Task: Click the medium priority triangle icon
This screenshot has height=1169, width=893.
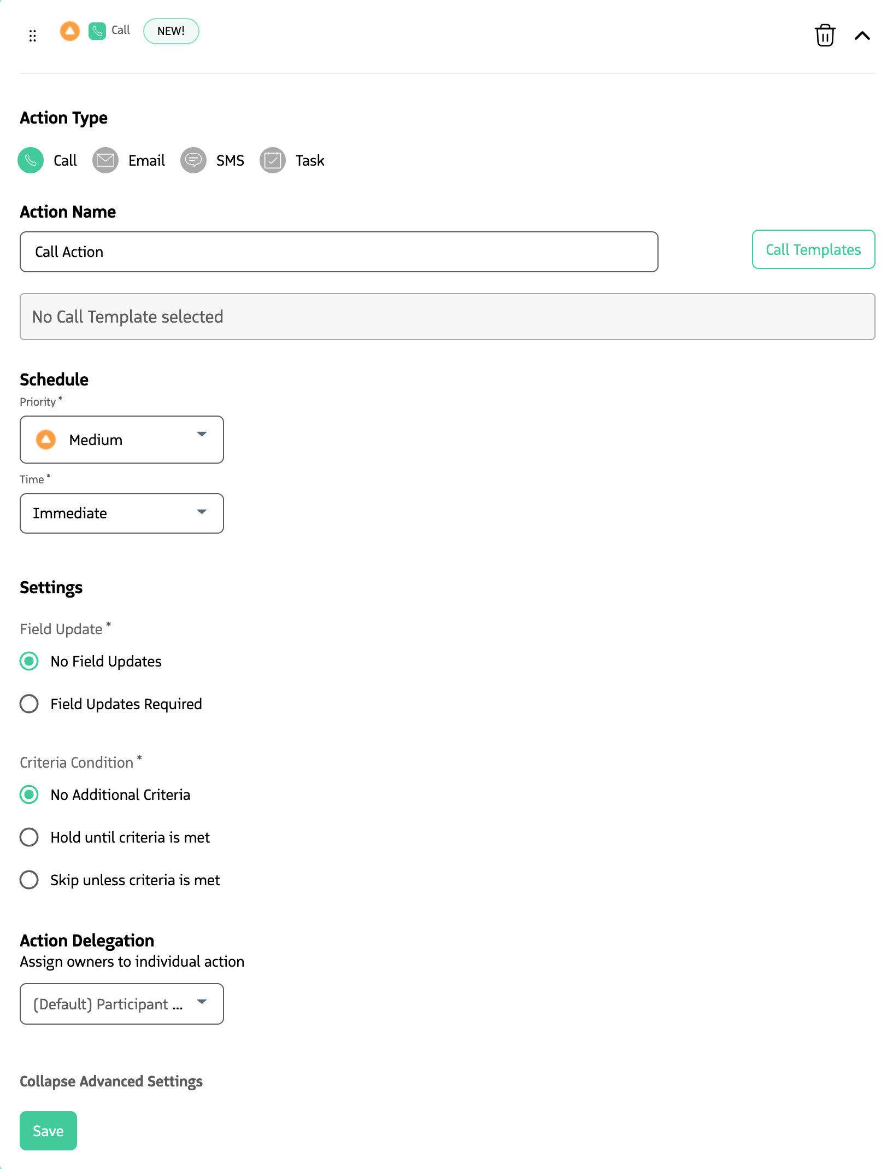Action: [46, 439]
